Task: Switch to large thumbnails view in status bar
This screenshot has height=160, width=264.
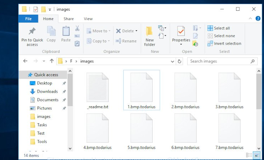Action: coord(257,155)
